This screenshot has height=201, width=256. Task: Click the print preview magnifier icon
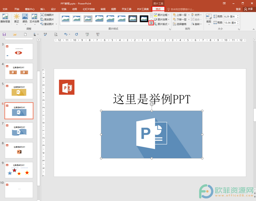56,34
